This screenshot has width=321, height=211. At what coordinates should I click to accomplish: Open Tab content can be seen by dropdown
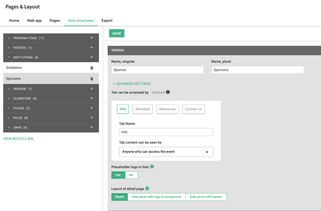[166, 152]
